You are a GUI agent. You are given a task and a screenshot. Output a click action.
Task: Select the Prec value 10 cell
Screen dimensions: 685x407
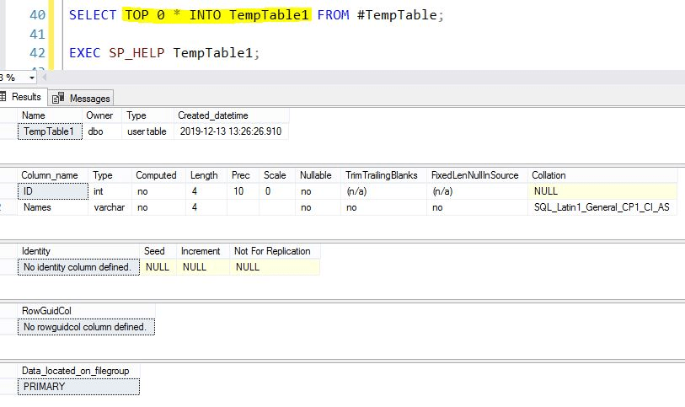(x=243, y=191)
